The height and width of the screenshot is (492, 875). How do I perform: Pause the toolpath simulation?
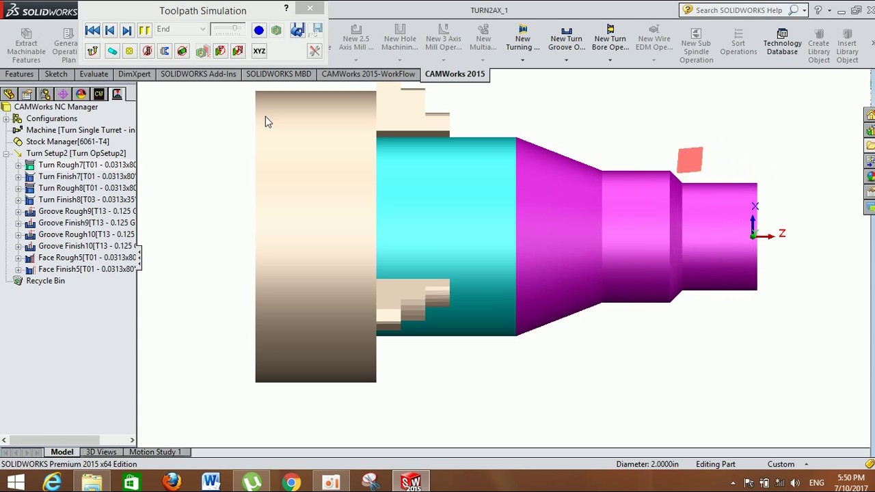[144, 30]
